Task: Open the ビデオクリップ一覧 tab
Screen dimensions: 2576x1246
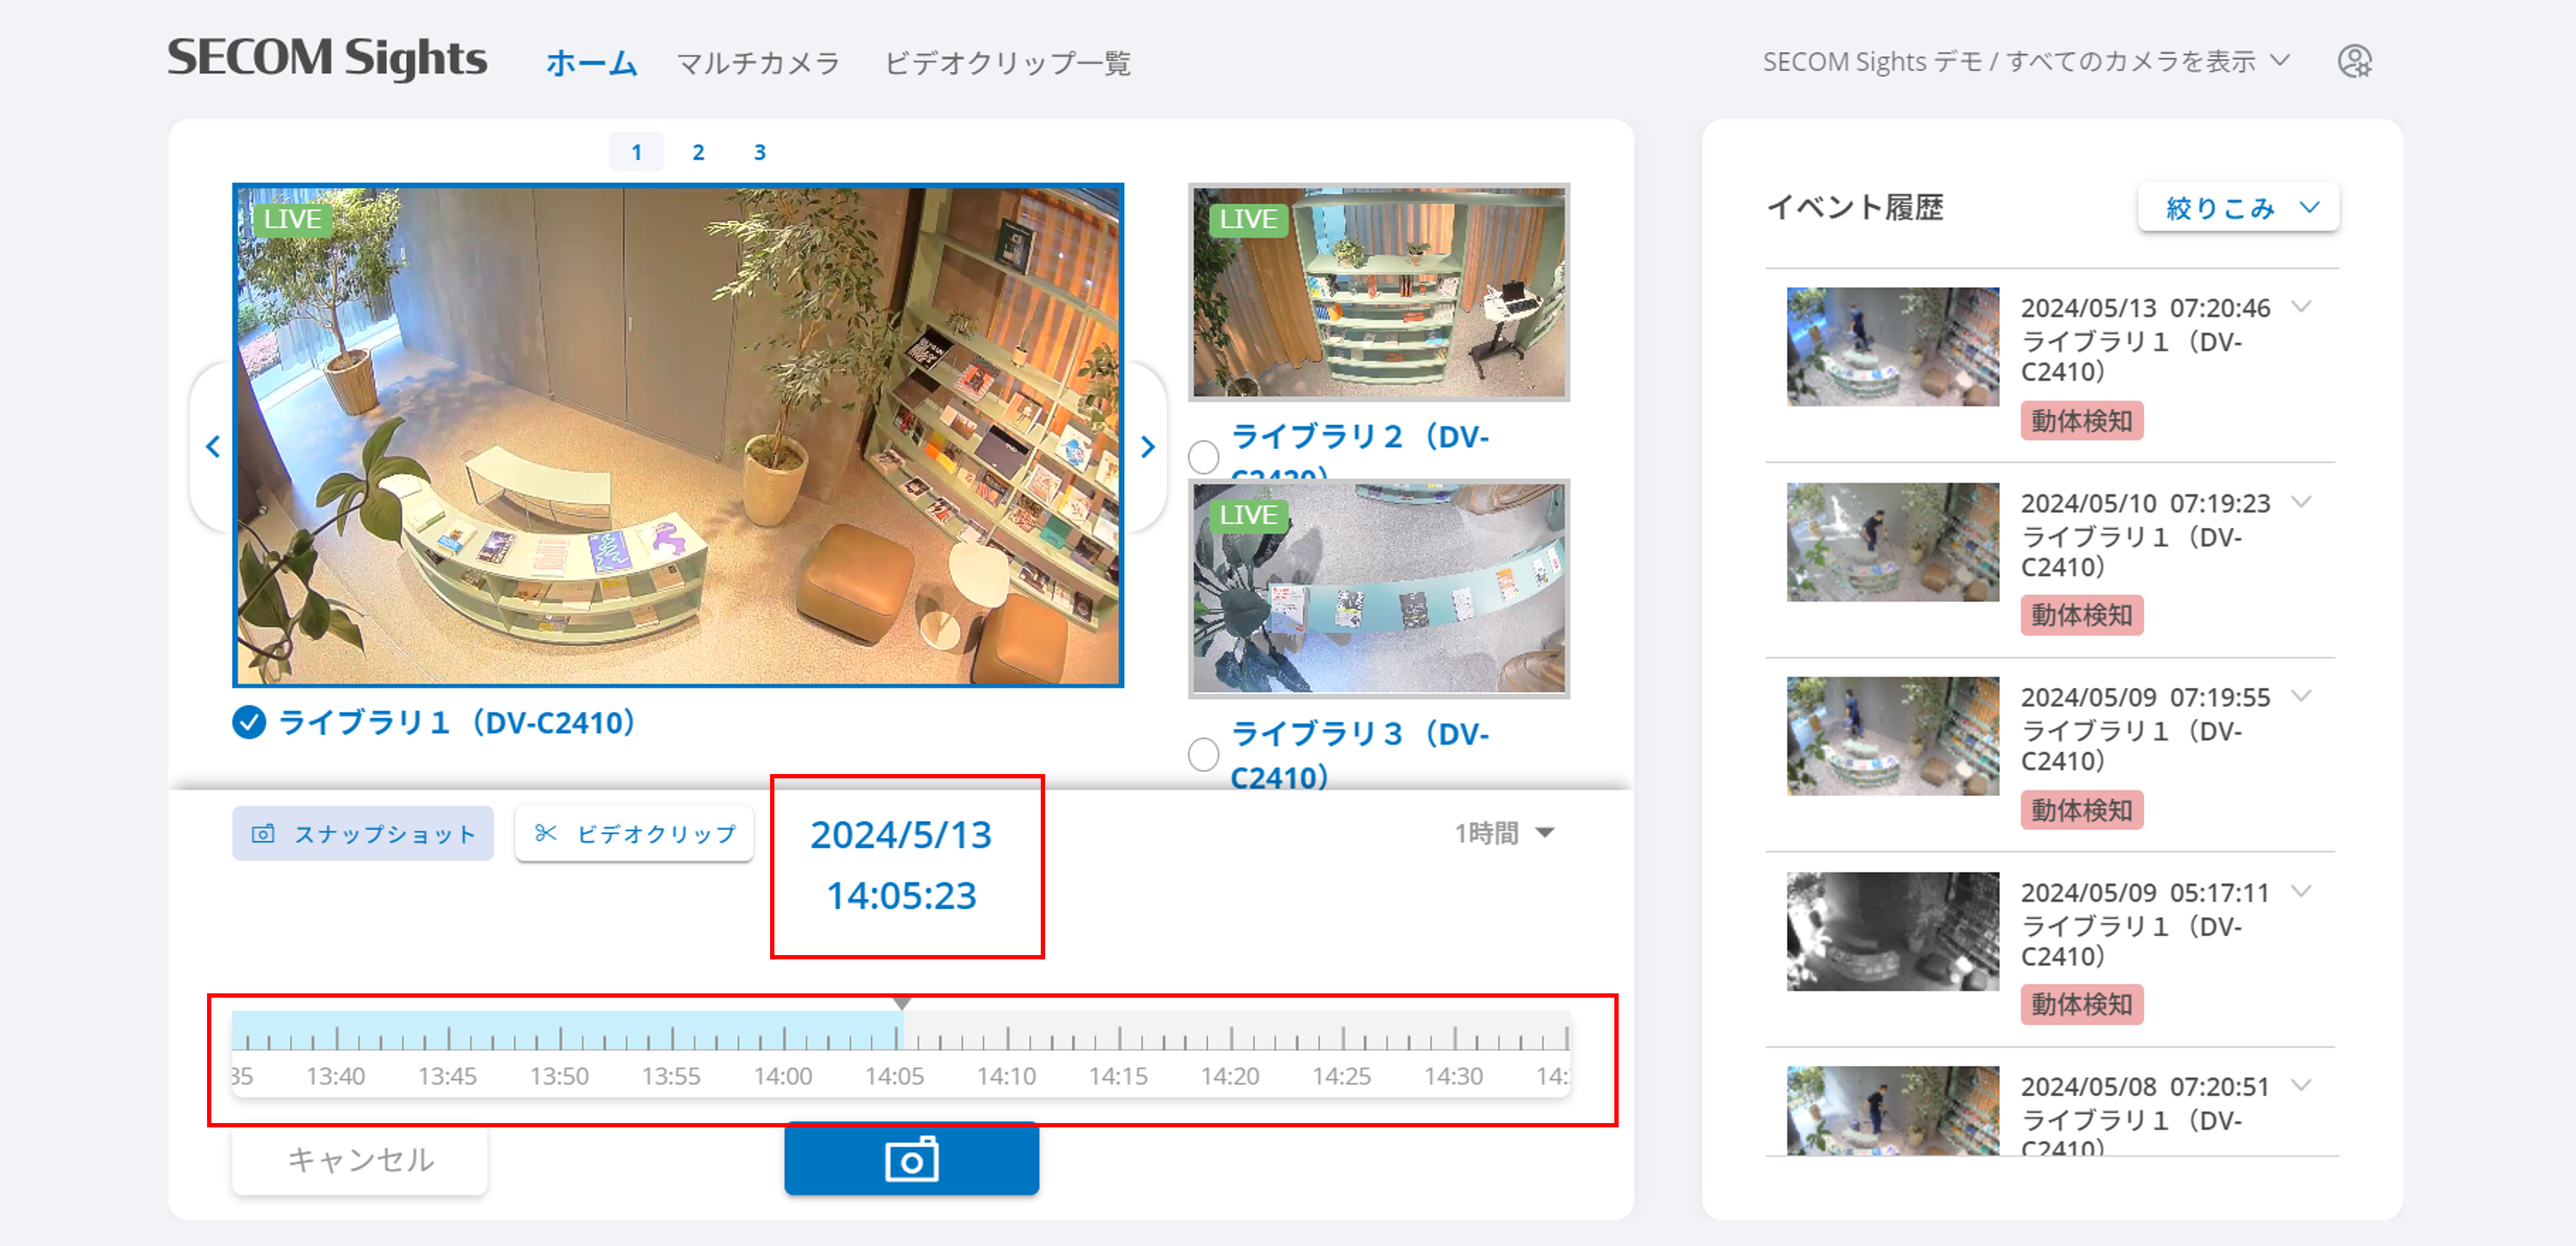Action: (x=1007, y=63)
